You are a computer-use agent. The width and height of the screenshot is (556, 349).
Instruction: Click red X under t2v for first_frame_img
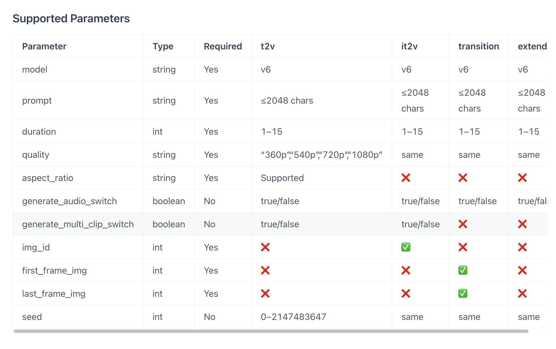[x=265, y=271]
